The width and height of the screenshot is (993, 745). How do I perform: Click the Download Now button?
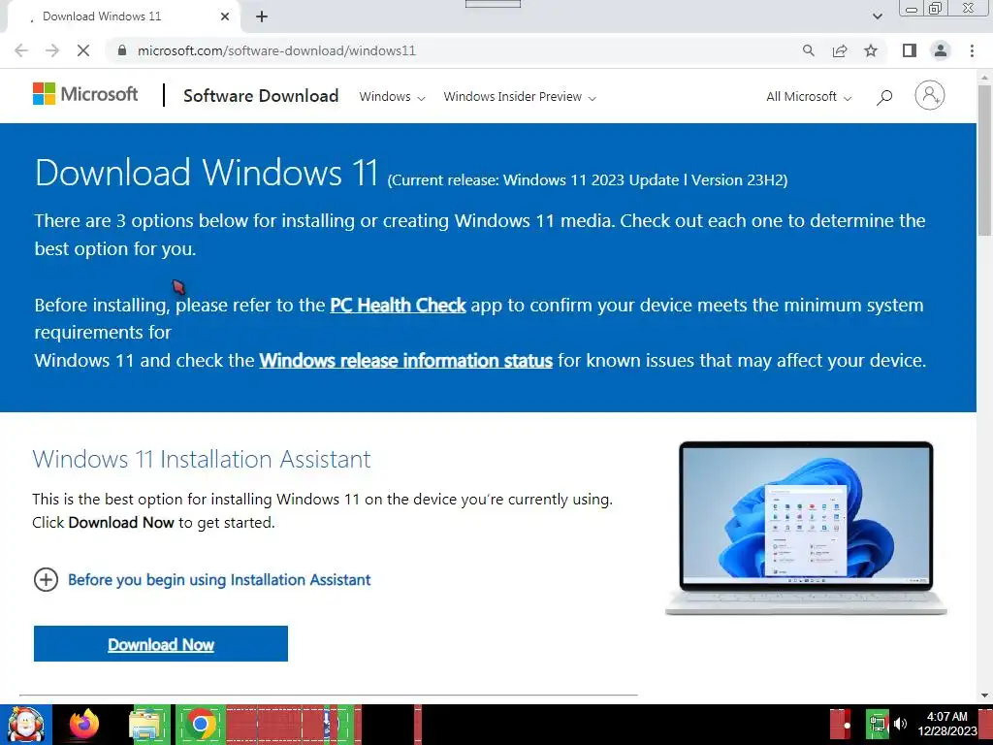161,644
